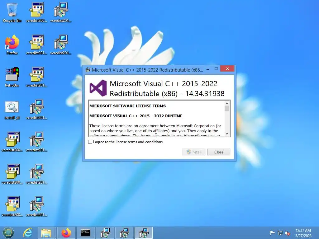Click the Close button in the installer

coord(219,152)
